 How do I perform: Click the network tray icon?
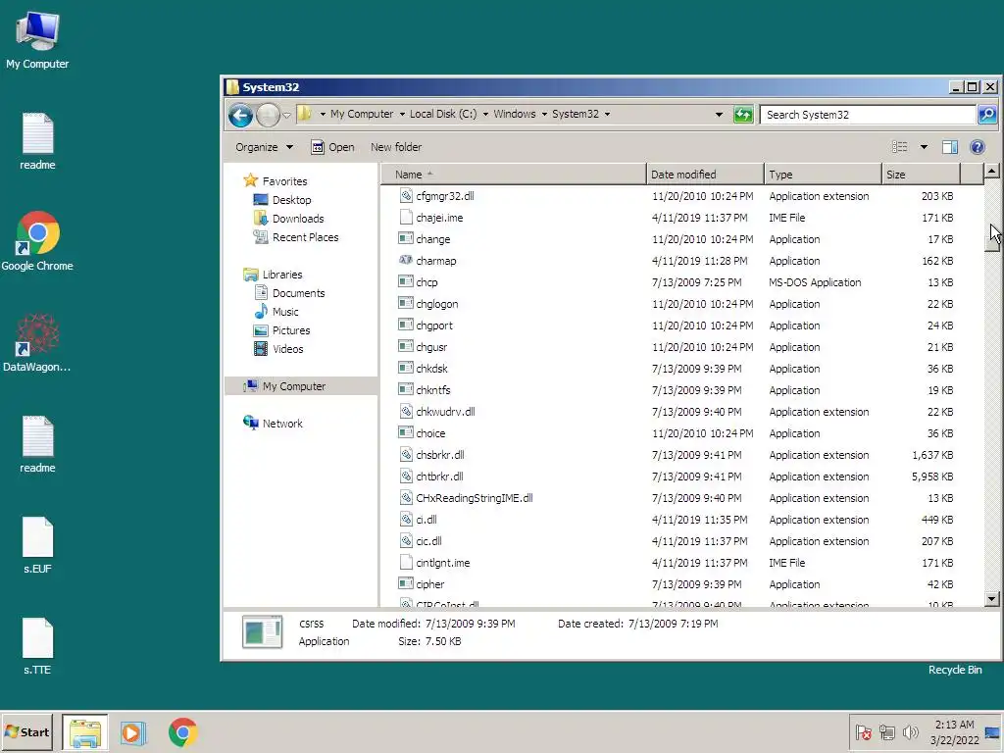(x=886, y=732)
